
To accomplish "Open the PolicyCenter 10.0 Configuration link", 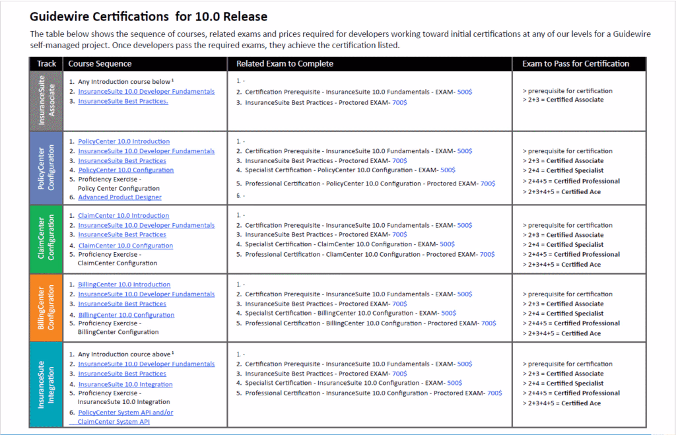I will click(x=126, y=170).
